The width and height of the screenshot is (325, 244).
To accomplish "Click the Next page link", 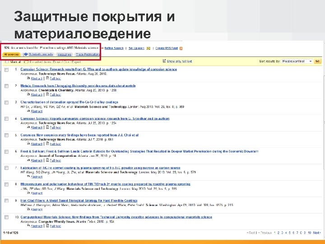I will tap(317, 233).
